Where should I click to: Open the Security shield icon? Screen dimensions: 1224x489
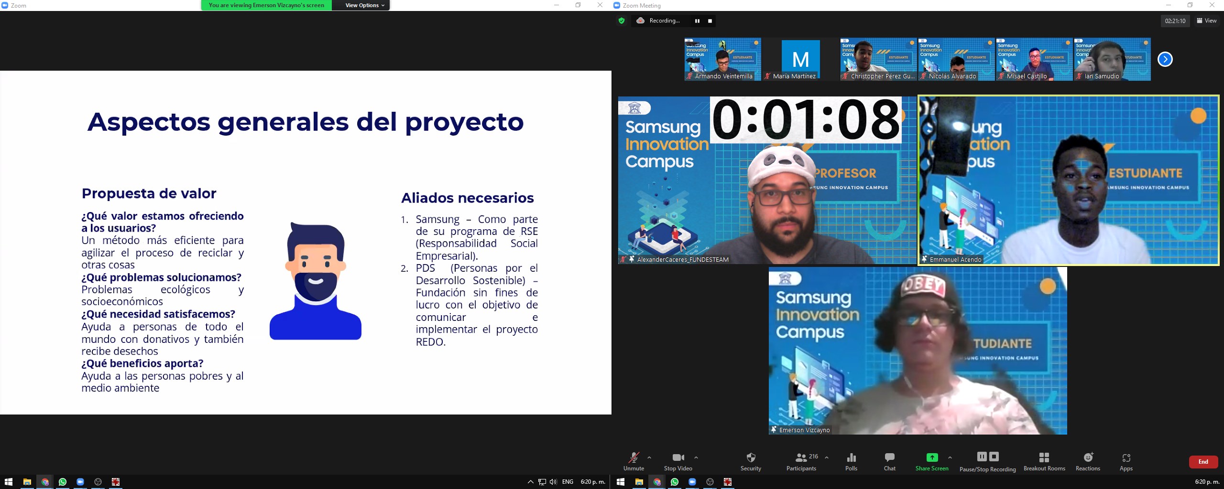751,458
